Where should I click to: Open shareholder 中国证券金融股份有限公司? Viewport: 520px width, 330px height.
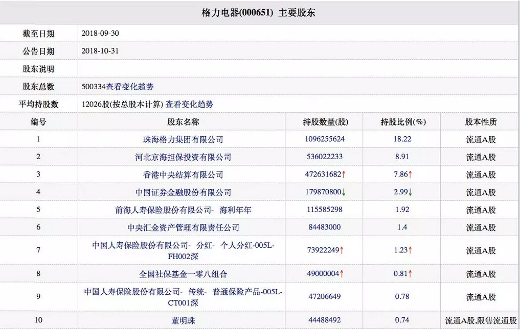pyautogui.click(x=183, y=192)
